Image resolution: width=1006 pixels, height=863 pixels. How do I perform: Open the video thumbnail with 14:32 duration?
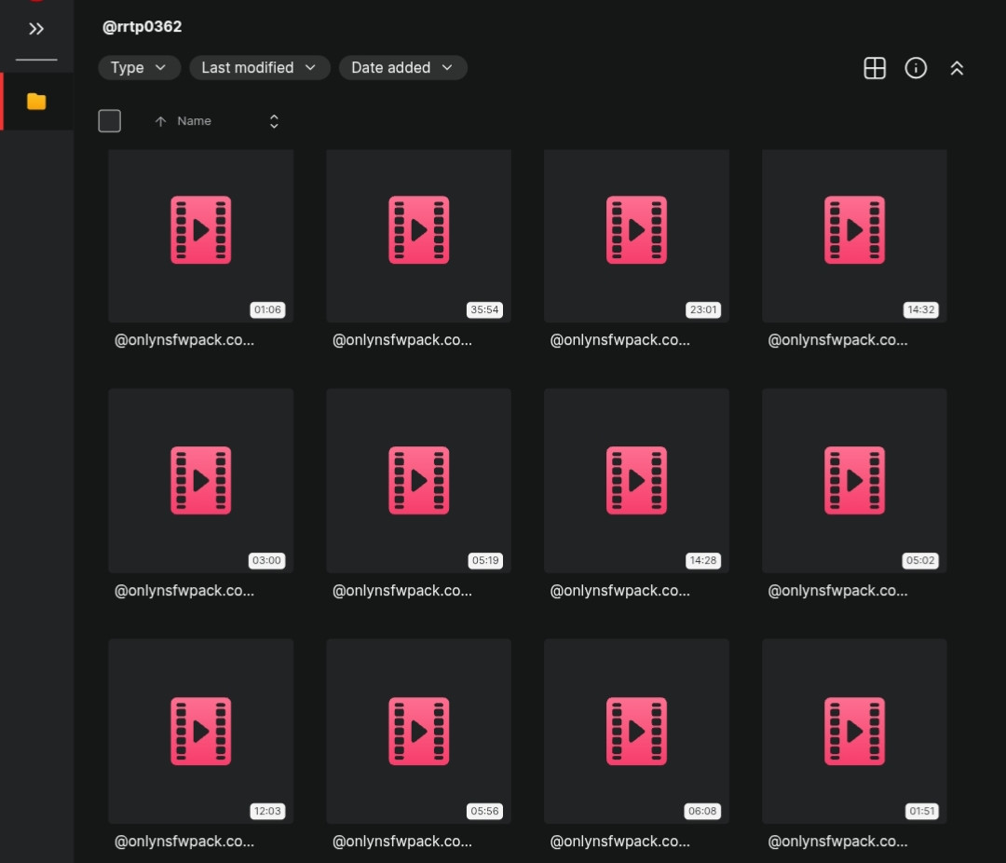[854, 236]
